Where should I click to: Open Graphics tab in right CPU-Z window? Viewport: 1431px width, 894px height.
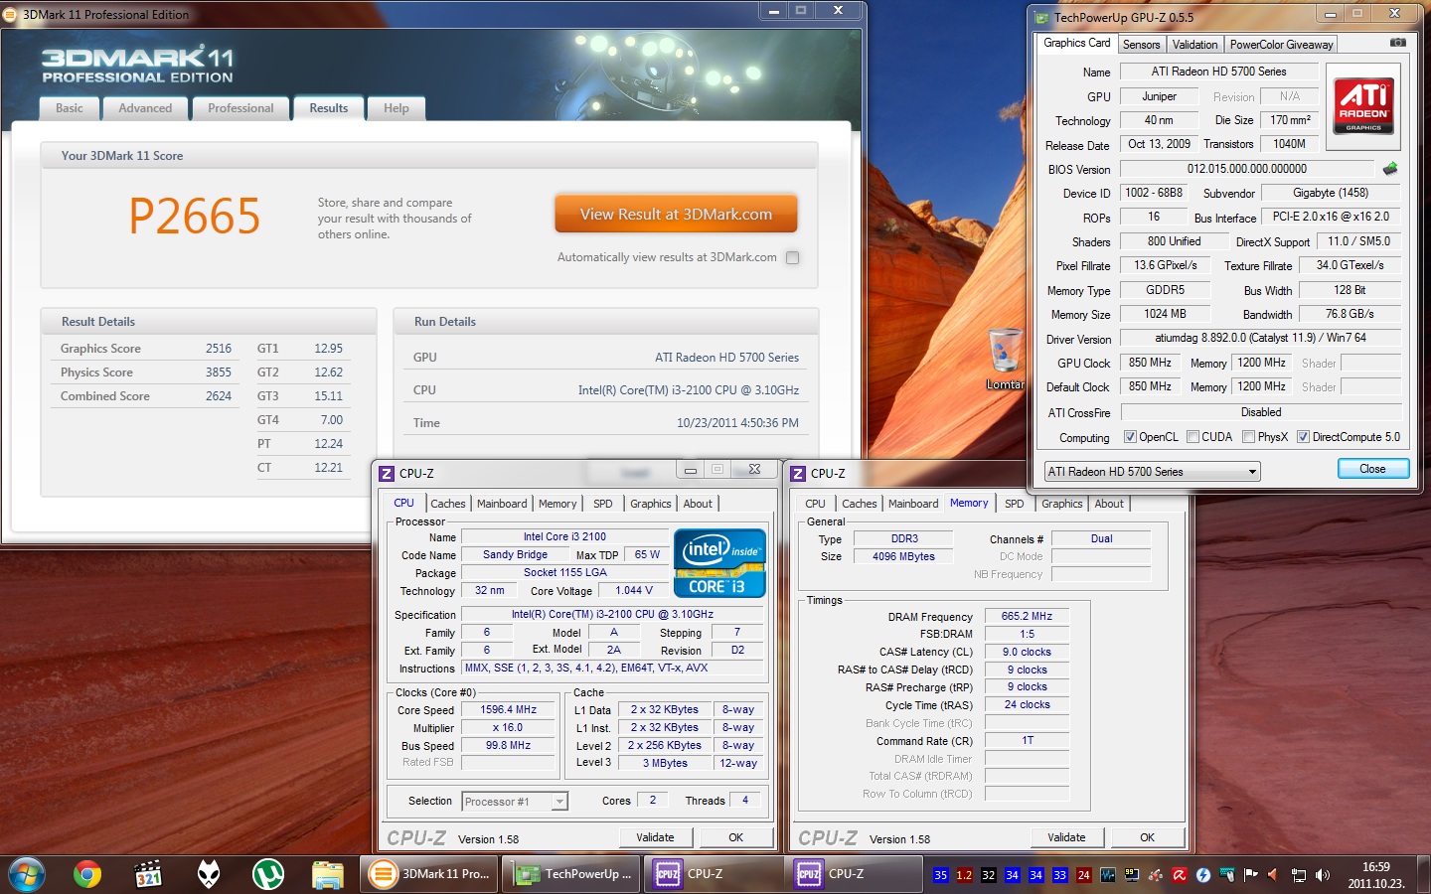[x=1061, y=504]
